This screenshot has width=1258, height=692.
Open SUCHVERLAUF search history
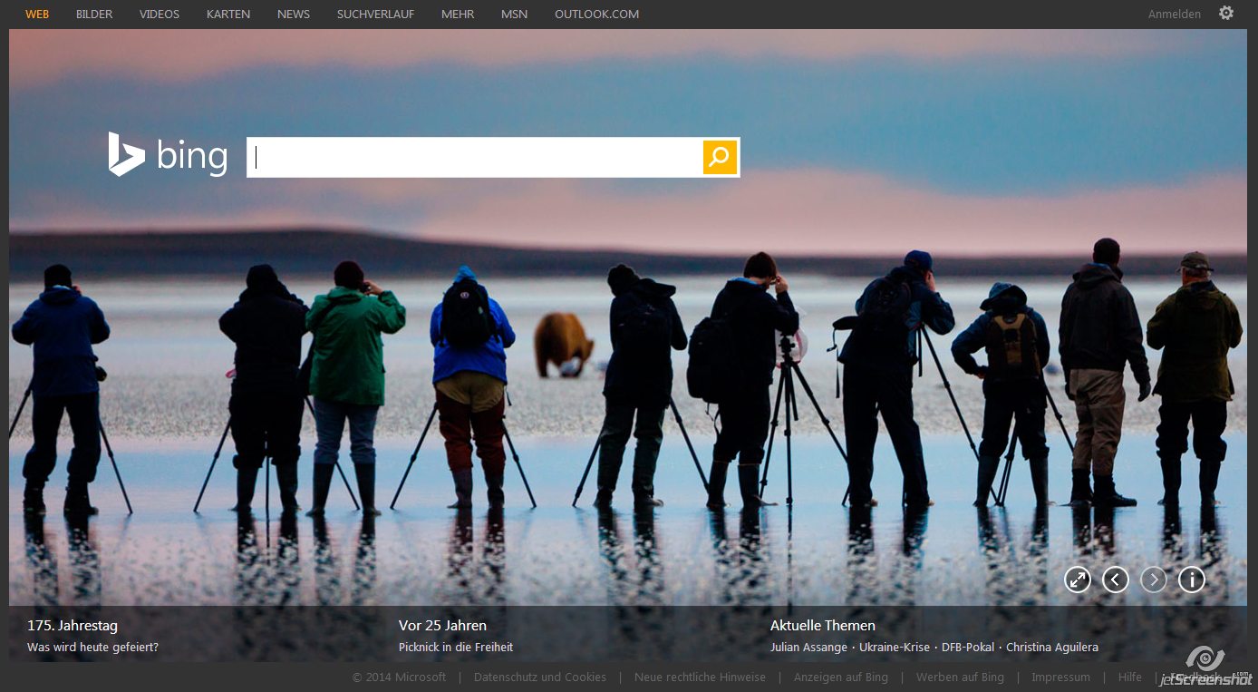(x=375, y=15)
